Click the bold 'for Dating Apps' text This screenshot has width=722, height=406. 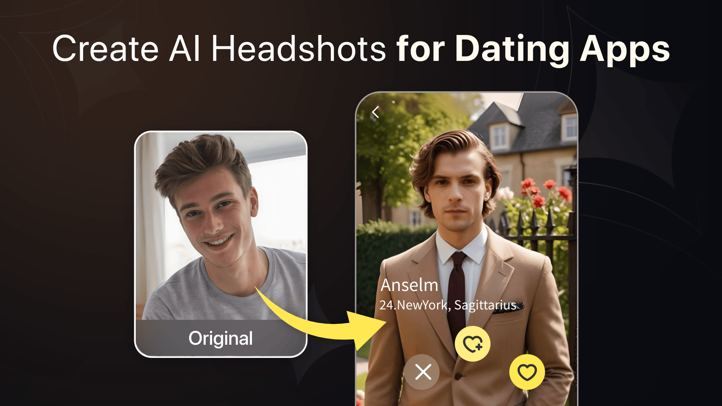click(533, 49)
